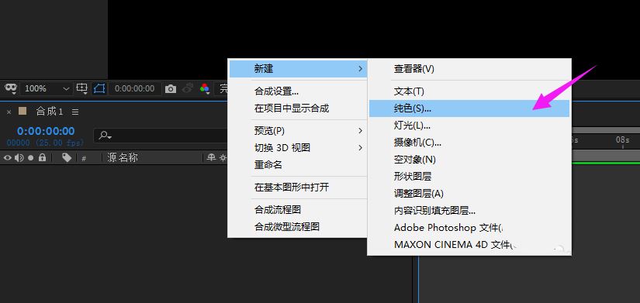Click the label tag column icon
640x303 pixels.
pos(67,158)
